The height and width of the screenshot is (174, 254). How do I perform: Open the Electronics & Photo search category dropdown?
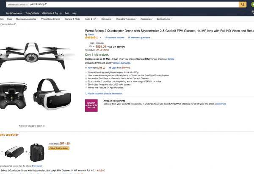pos(11,5)
